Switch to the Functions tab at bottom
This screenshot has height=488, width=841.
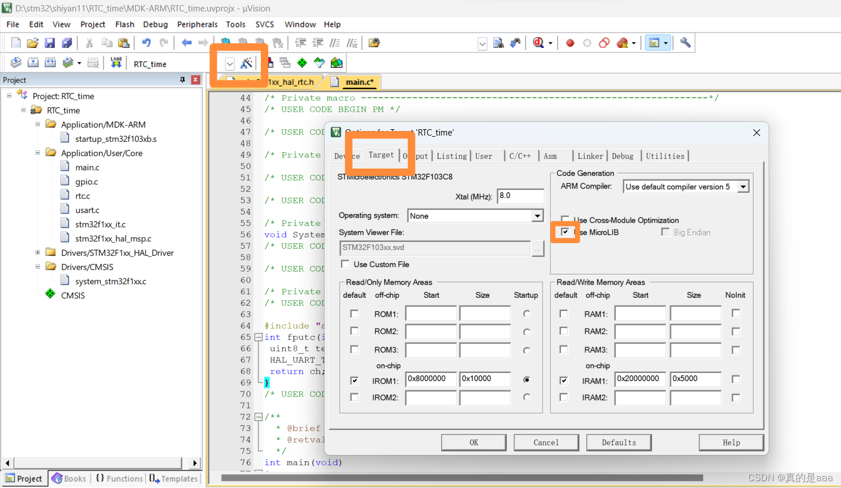119,479
